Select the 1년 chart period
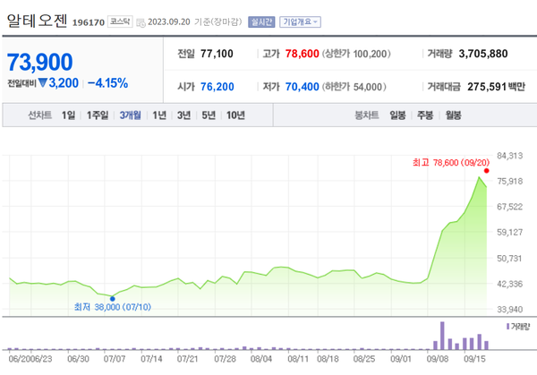 coord(159,115)
